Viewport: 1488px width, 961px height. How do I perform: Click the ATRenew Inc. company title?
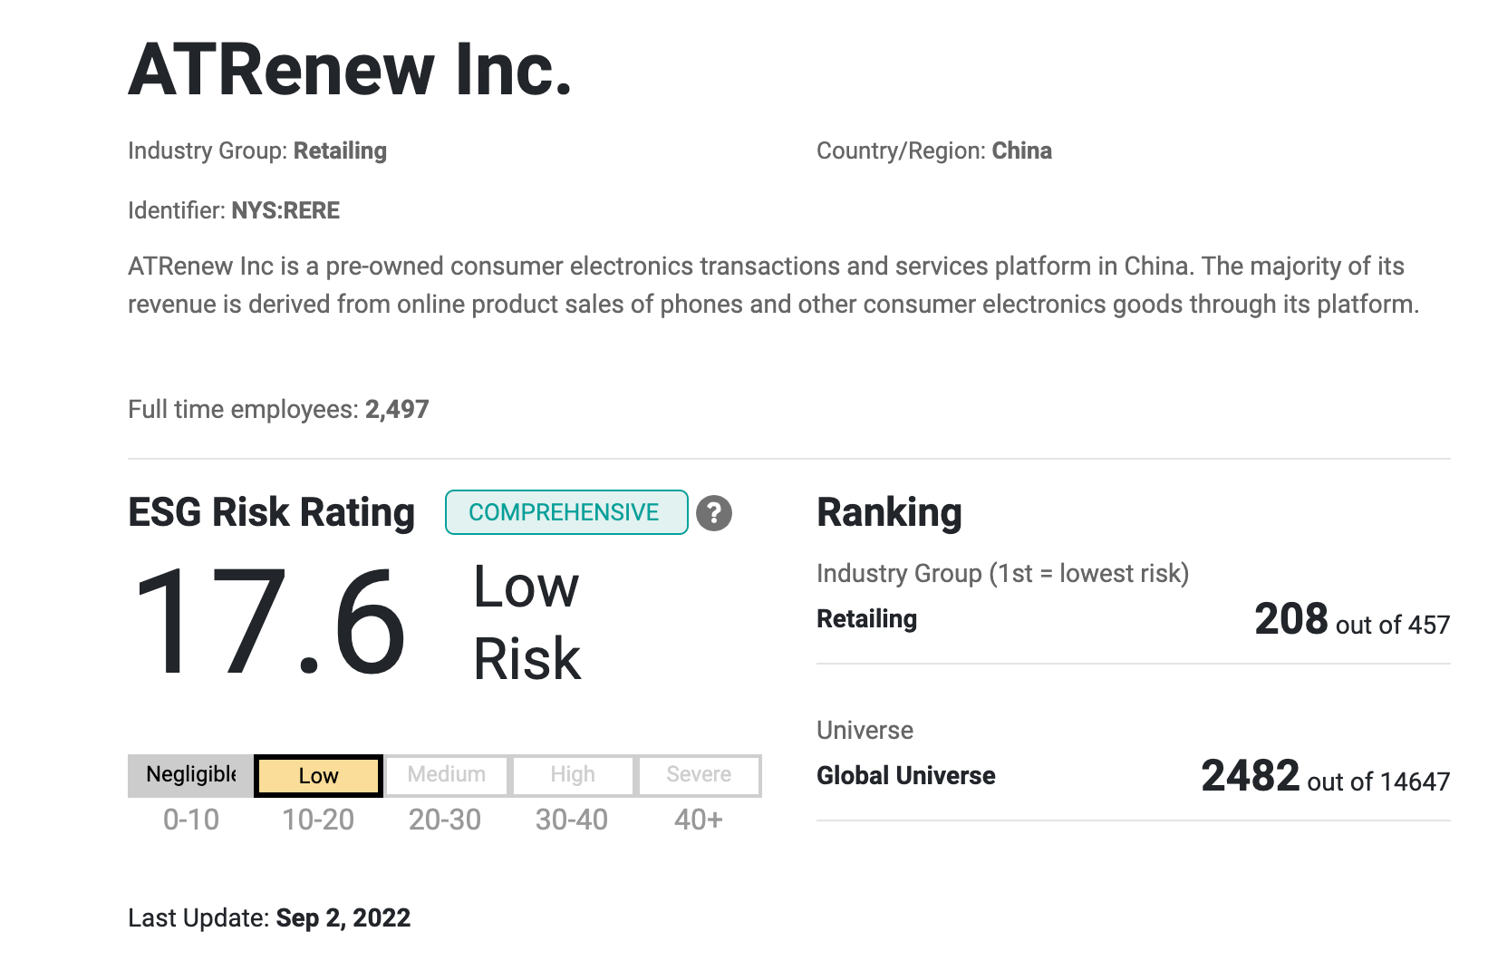pyautogui.click(x=351, y=70)
